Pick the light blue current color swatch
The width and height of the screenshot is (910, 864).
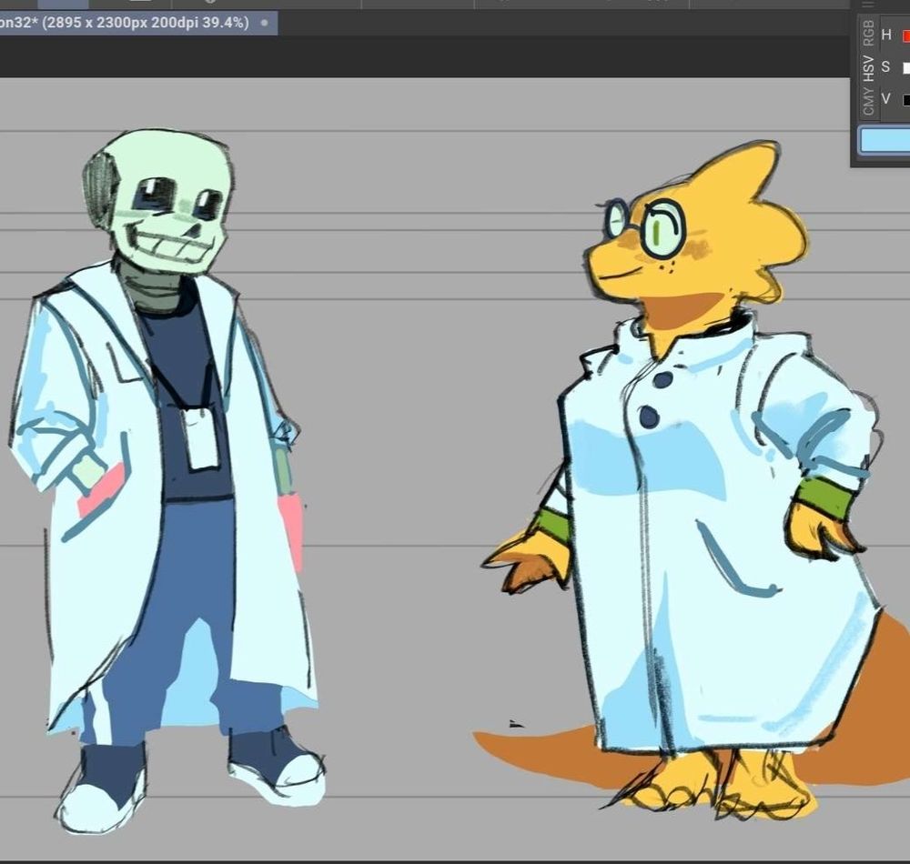[885, 141]
